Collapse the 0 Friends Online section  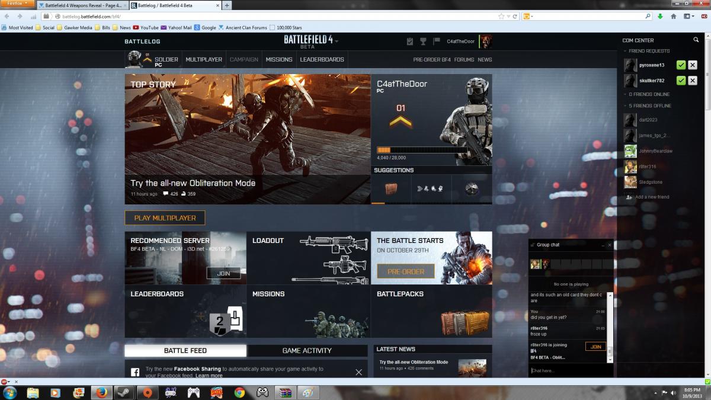tap(646, 94)
